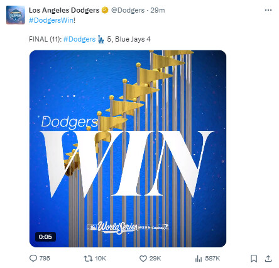The width and height of the screenshot is (279, 268).
Task: Open the @Dodgers handle link
Action: (128, 10)
